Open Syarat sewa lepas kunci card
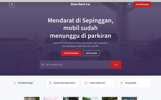The width and height of the screenshot is (161, 100). (x=63, y=83)
